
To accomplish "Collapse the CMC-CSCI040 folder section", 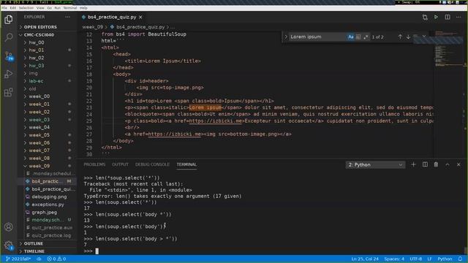I will pos(39,34).
